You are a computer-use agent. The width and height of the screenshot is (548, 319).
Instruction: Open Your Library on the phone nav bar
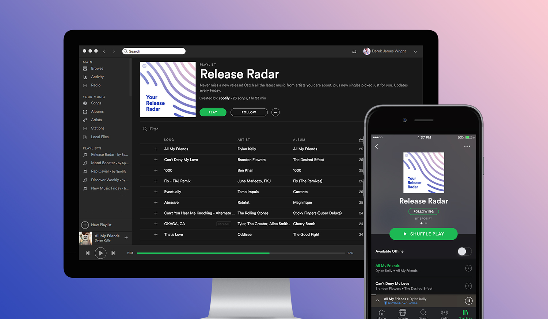pyautogui.click(x=465, y=313)
